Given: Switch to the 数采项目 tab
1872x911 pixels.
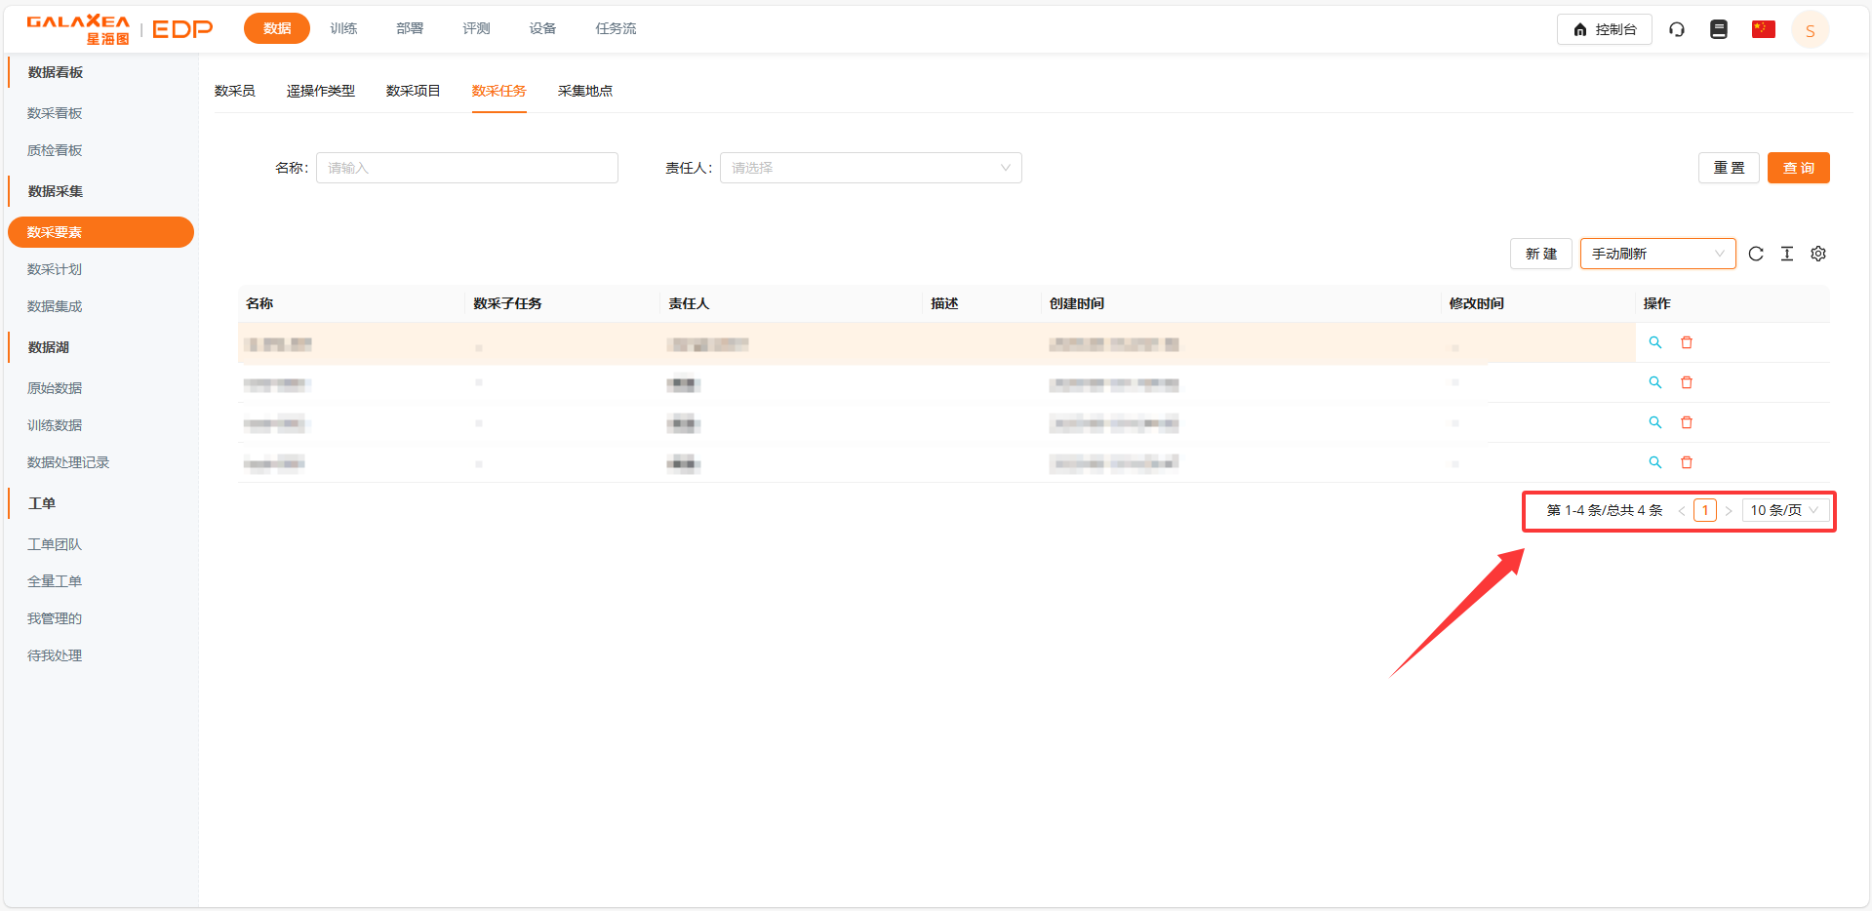Looking at the screenshot, I should [x=413, y=91].
